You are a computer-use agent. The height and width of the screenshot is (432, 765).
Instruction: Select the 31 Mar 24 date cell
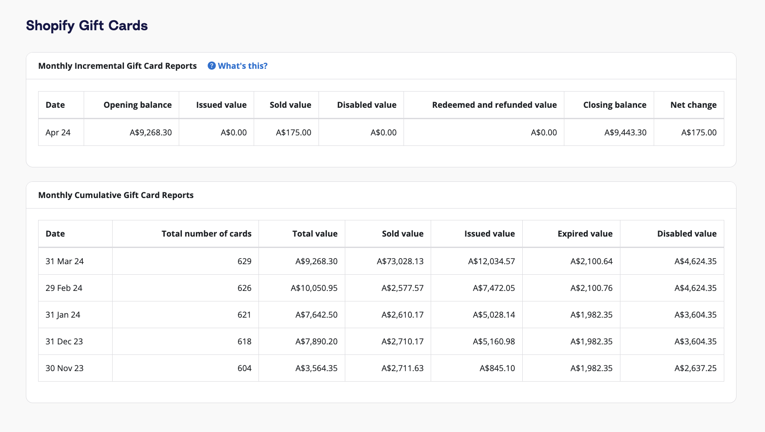75,261
